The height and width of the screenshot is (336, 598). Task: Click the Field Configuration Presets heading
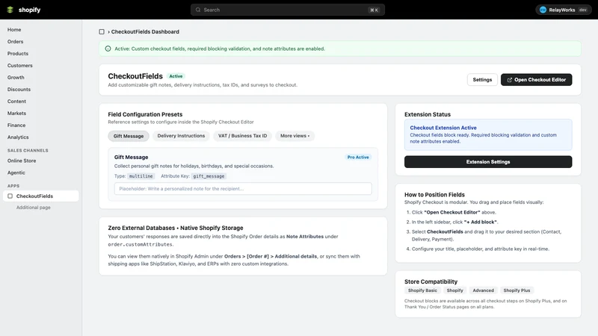[145, 114]
